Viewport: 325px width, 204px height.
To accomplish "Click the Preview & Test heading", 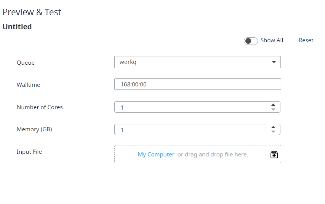I will pos(32,12).
